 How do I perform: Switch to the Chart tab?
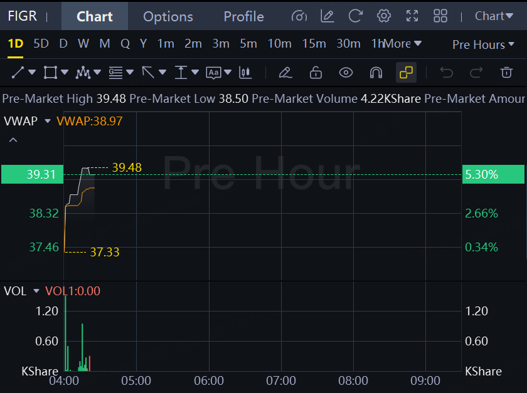(x=95, y=16)
